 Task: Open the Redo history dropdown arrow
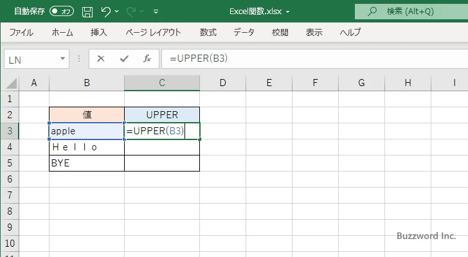point(142,12)
